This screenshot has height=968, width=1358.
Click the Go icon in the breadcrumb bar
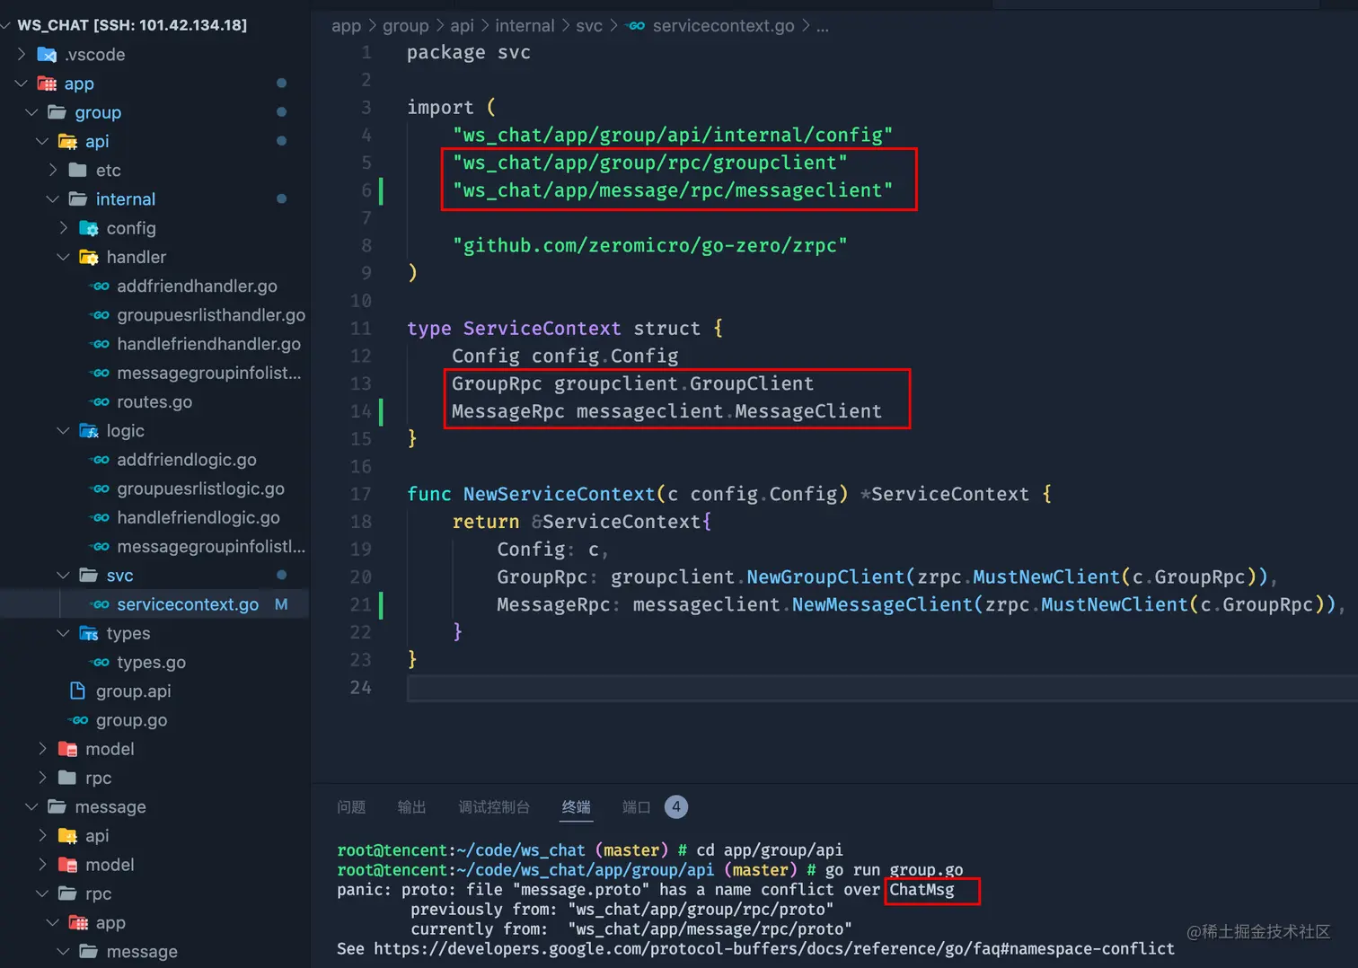[636, 26]
